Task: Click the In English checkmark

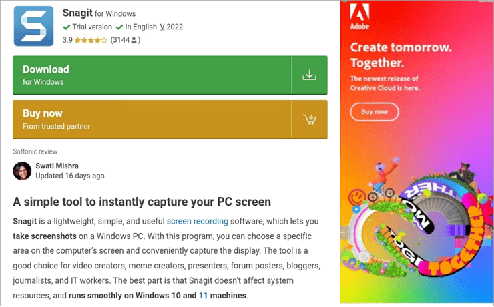Action: (x=119, y=27)
